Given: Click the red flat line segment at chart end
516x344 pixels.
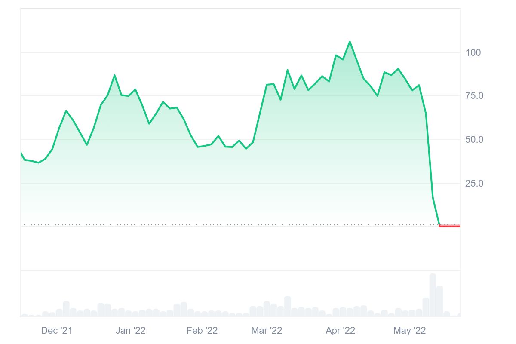Looking at the screenshot, I should pyautogui.click(x=449, y=226).
